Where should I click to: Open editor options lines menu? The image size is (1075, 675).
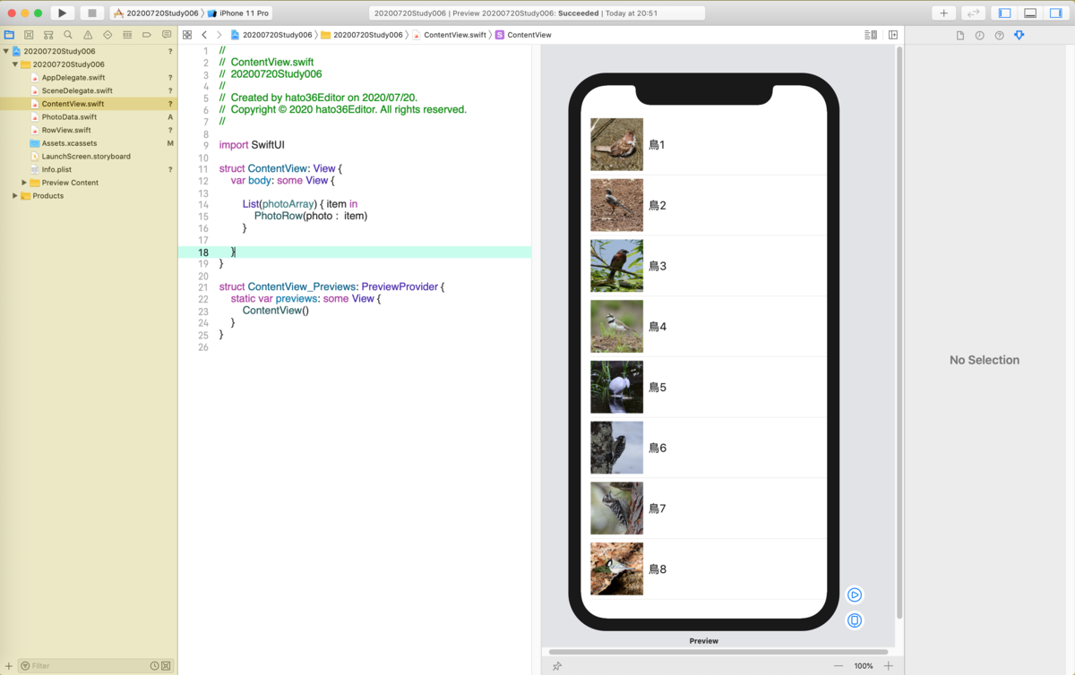tap(871, 35)
